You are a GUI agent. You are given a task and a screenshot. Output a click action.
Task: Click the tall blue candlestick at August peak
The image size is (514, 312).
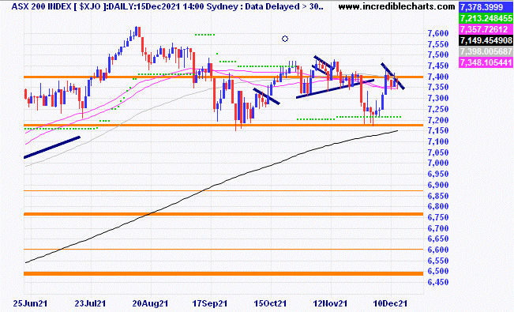(136, 32)
